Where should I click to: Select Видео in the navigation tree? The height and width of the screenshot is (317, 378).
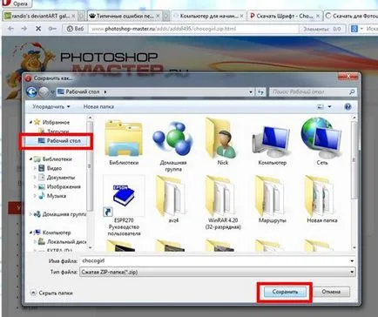(54, 168)
